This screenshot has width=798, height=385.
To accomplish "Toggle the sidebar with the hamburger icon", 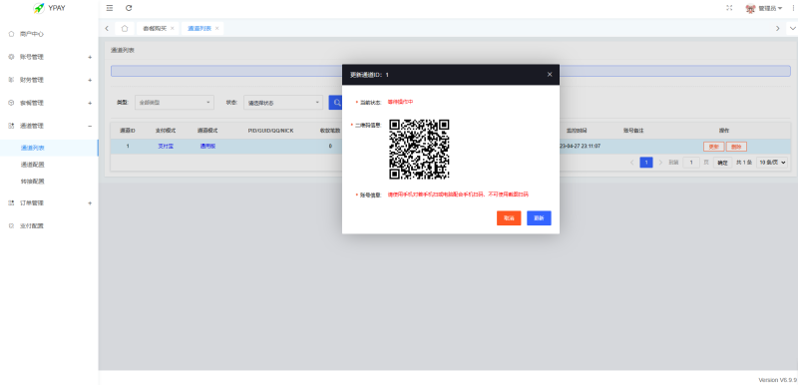I will 110,8.
